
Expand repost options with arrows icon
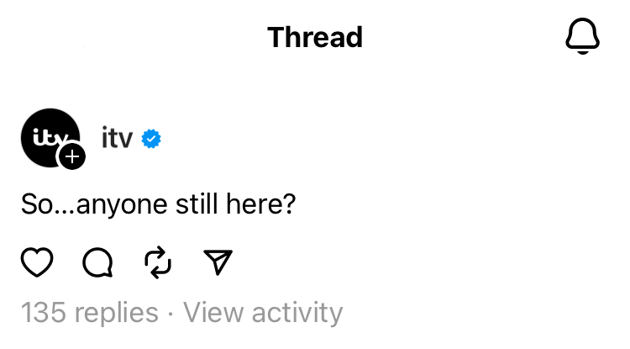coord(158,263)
